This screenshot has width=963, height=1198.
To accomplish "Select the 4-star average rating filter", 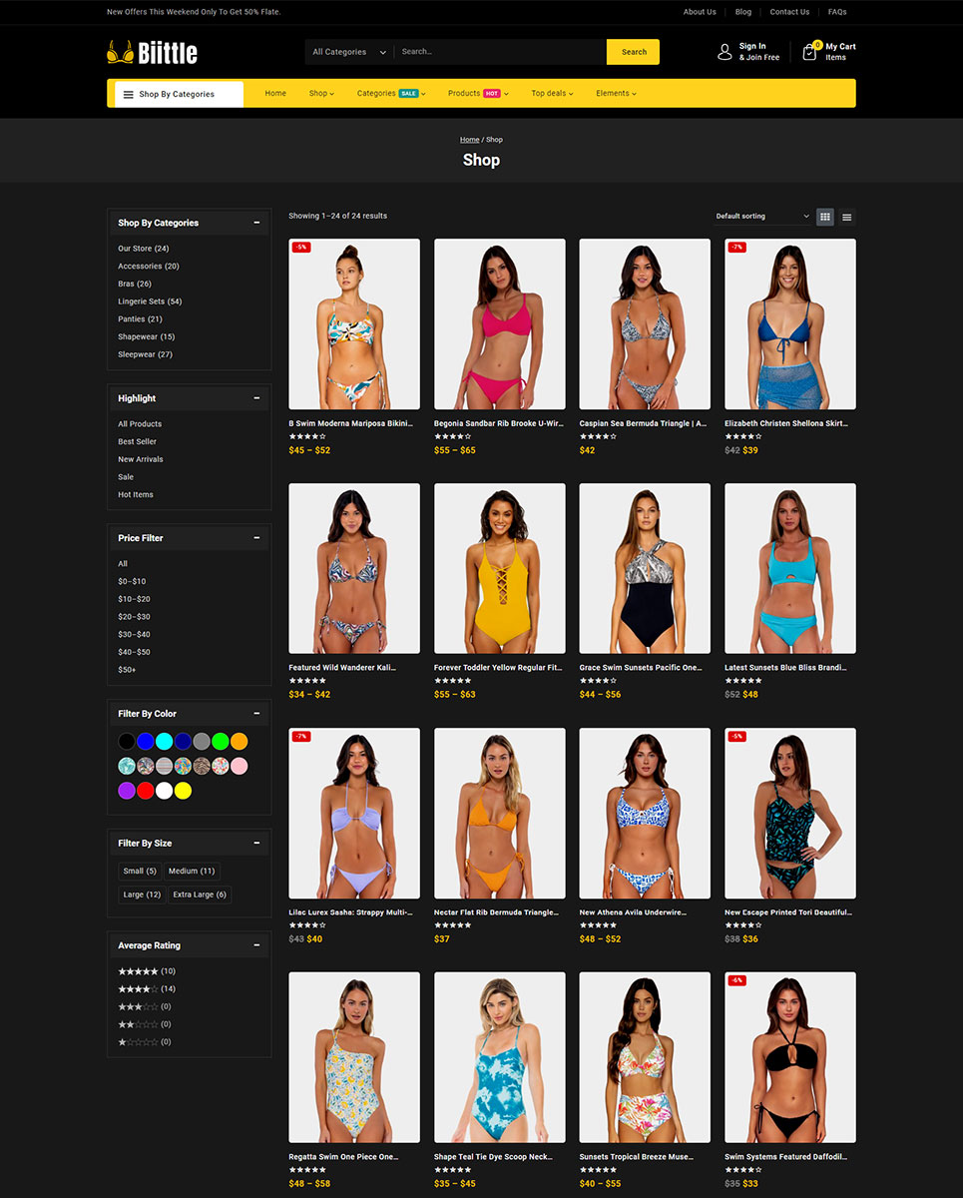I will (x=138, y=989).
